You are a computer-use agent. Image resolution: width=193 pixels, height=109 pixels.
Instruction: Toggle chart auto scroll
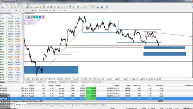click(x=90, y=7)
